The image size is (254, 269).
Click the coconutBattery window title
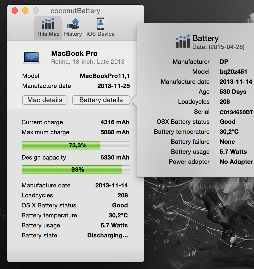pyautogui.click(x=75, y=11)
